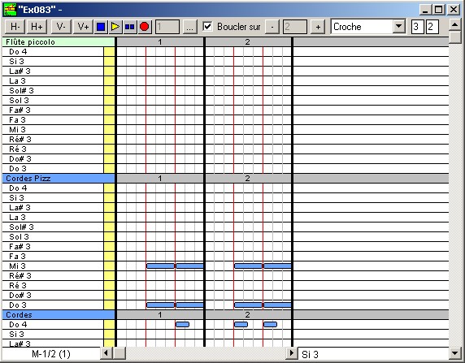This screenshot has height=363, width=465.
Task: Click the V- vertical zoom out button
Action: (61, 27)
